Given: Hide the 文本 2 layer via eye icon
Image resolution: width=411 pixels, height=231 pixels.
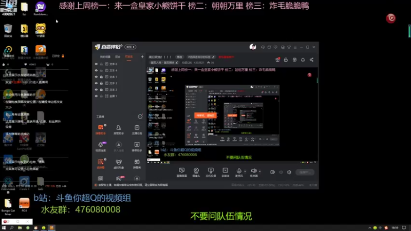Looking at the screenshot, I should click(x=96, y=89).
